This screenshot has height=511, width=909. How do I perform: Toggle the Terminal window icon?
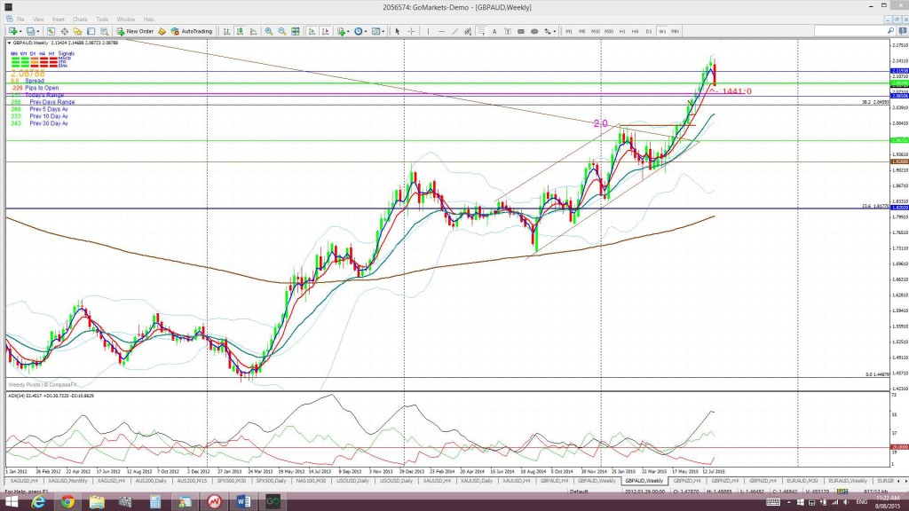[91, 31]
